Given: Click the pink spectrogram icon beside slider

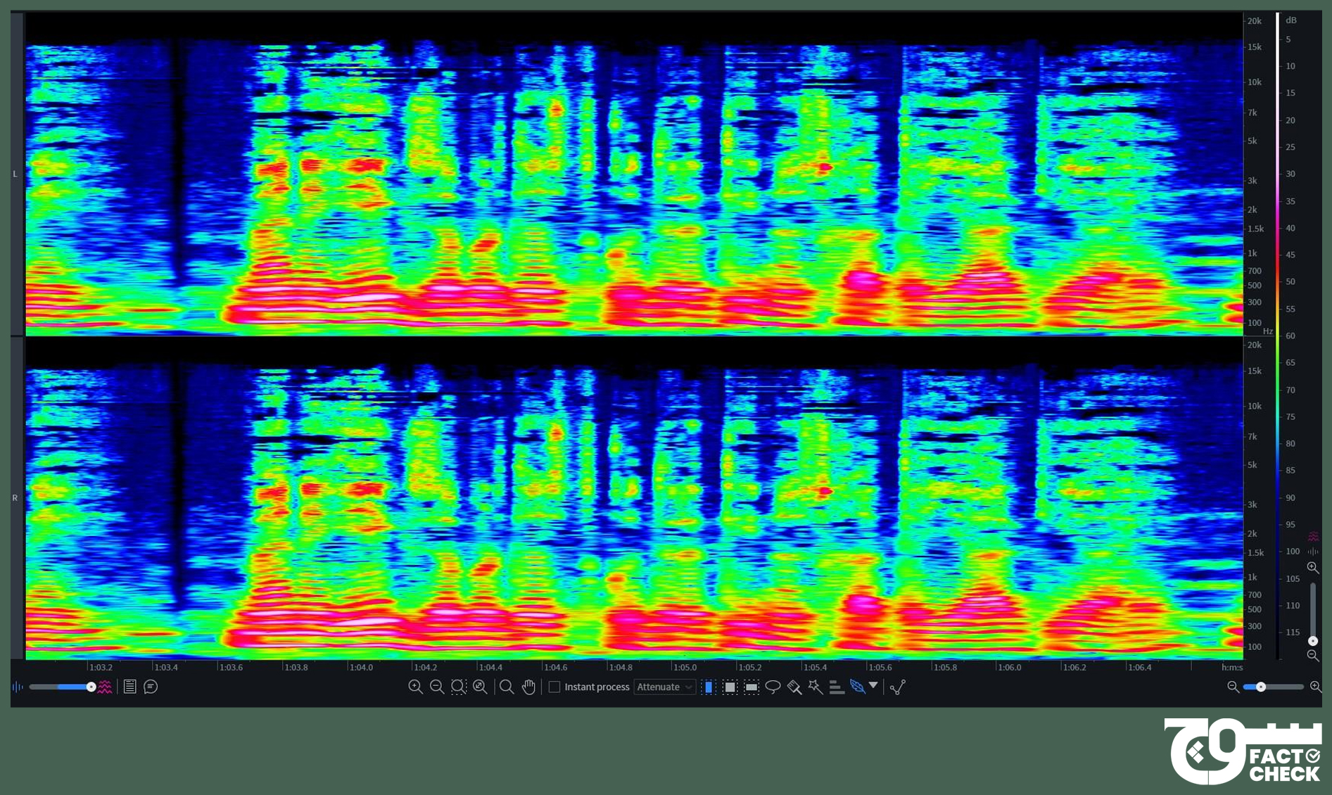Looking at the screenshot, I should pyautogui.click(x=105, y=687).
